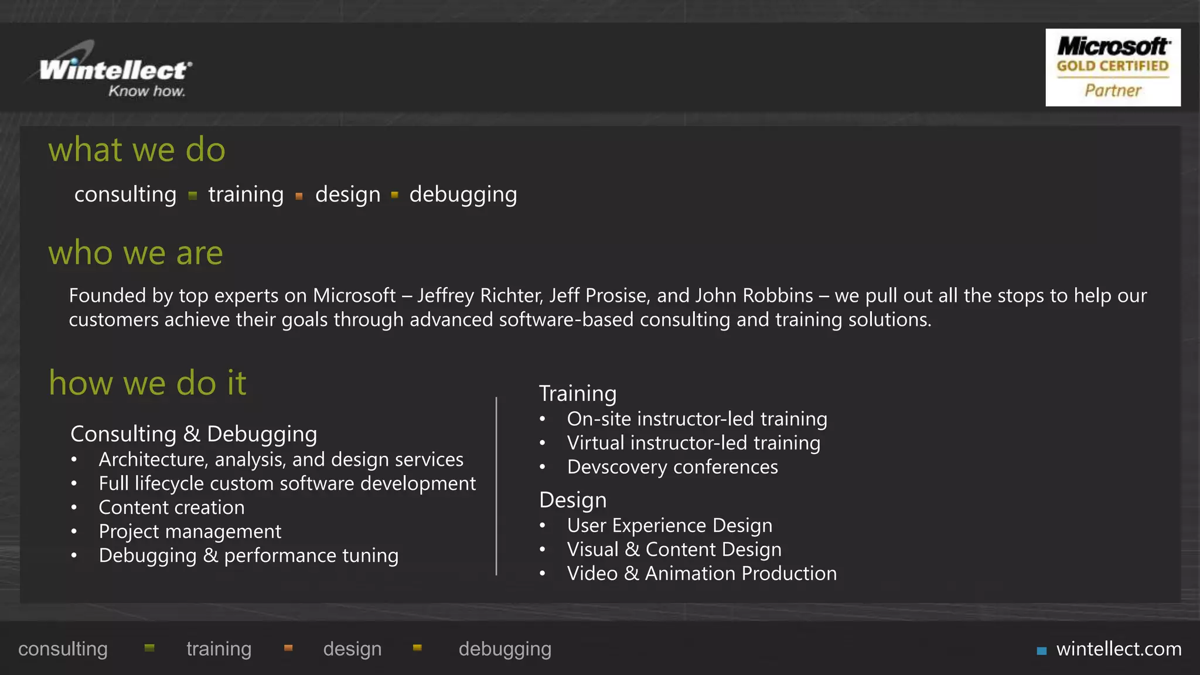
Task: Click the blue square beside wintellect.com
Action: coord(1042,650)
